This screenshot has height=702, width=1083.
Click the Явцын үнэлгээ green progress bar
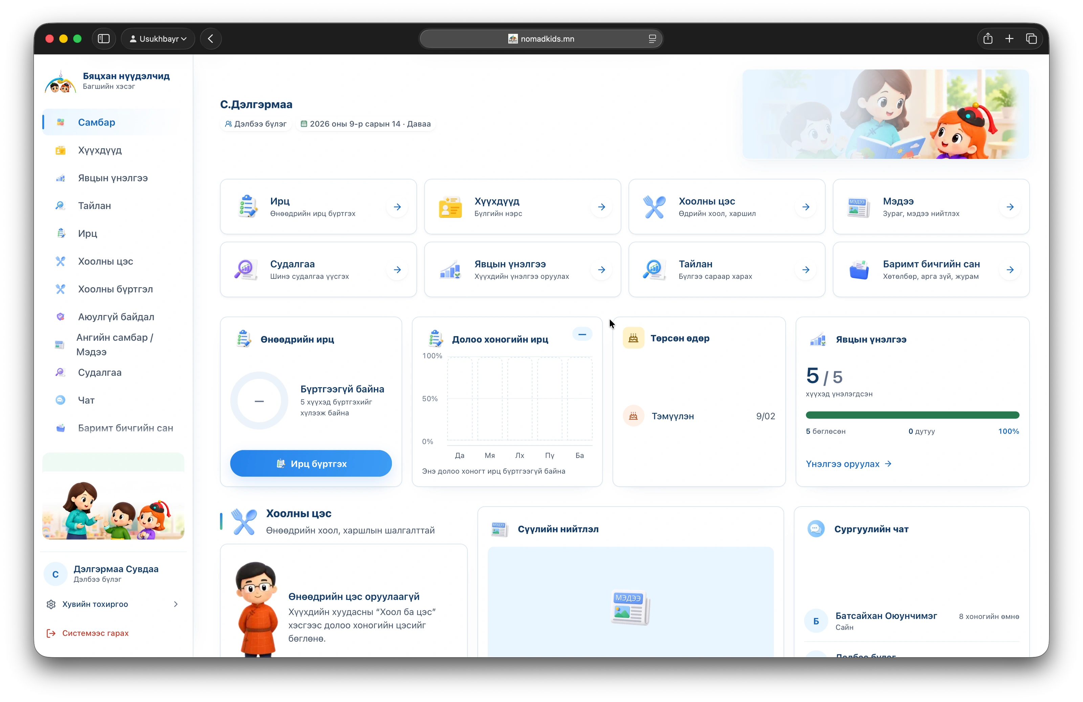tap(912, 415)
